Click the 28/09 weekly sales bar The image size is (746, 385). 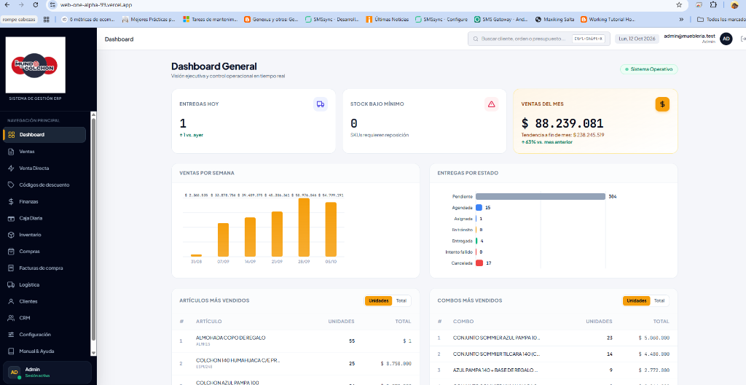point(304,227)
